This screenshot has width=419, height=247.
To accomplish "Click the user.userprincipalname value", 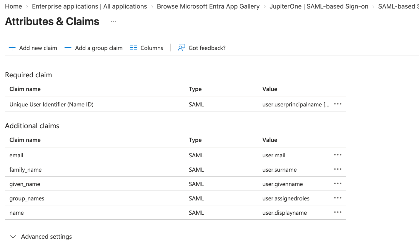I will tap(296, 104).
